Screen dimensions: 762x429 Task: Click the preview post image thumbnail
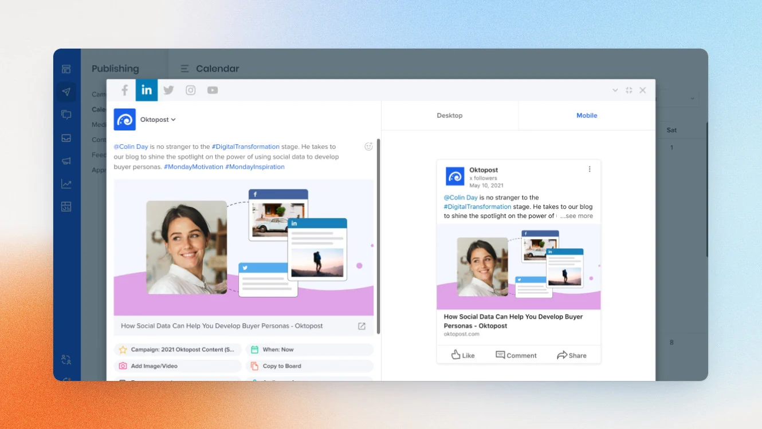click(x=519, y=267)
